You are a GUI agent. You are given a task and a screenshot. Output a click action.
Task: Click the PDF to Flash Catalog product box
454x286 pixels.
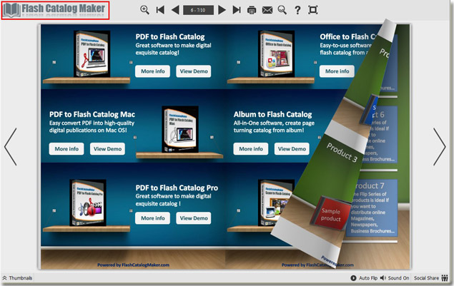pos(92,54)
